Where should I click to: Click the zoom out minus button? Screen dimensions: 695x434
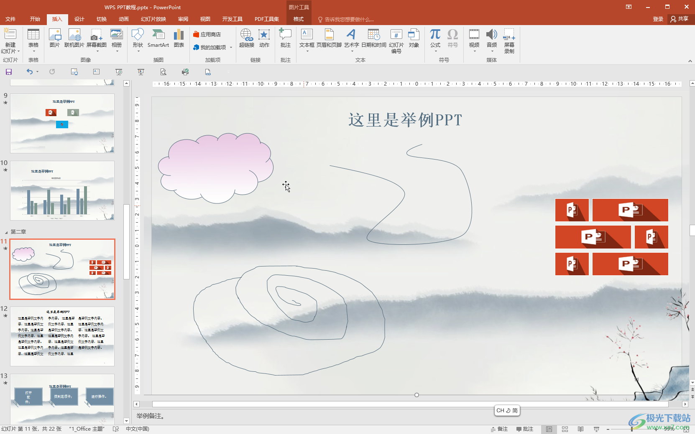click(x=608, y=429)
